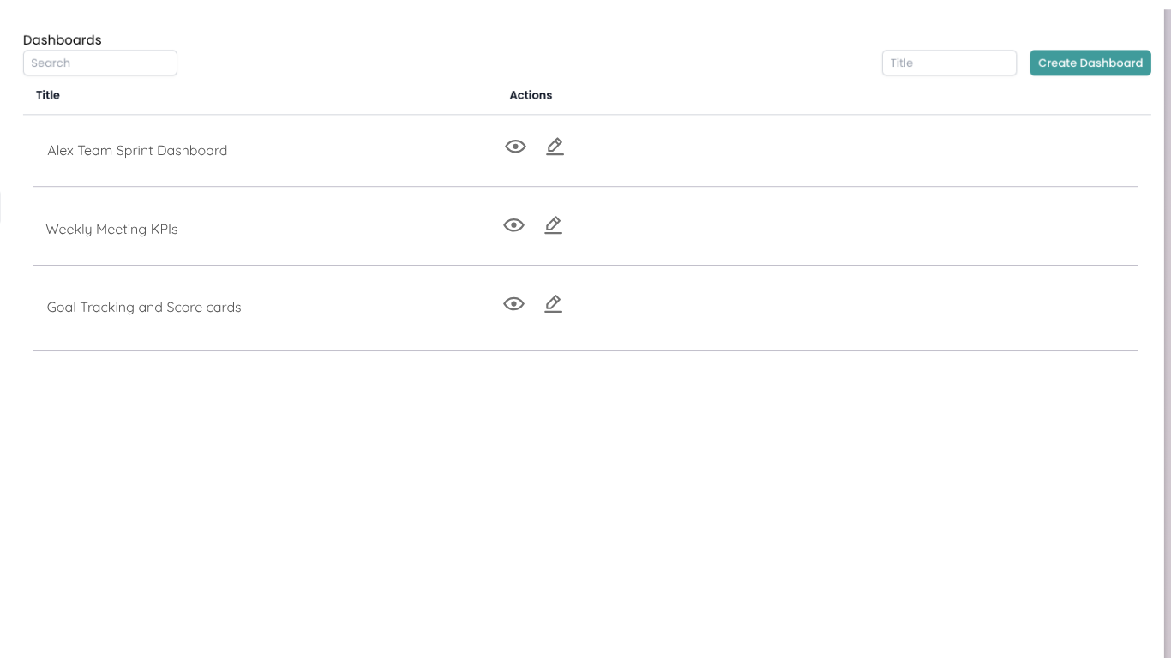Image resolution: width=1171 pixels, height=658 pixels.
Task: Edit the Weekly Meeting KPIs dashboard
Action: pyautogui.click(x=553, y=225)
